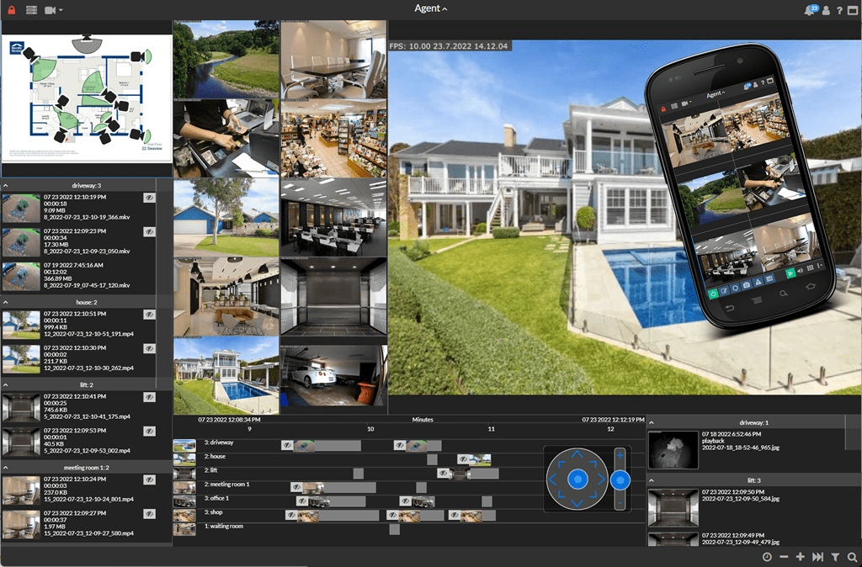Screen dimensions: 862x567
Task: Zoom into the timeline with the plus icon
Action: click(800, 556)
